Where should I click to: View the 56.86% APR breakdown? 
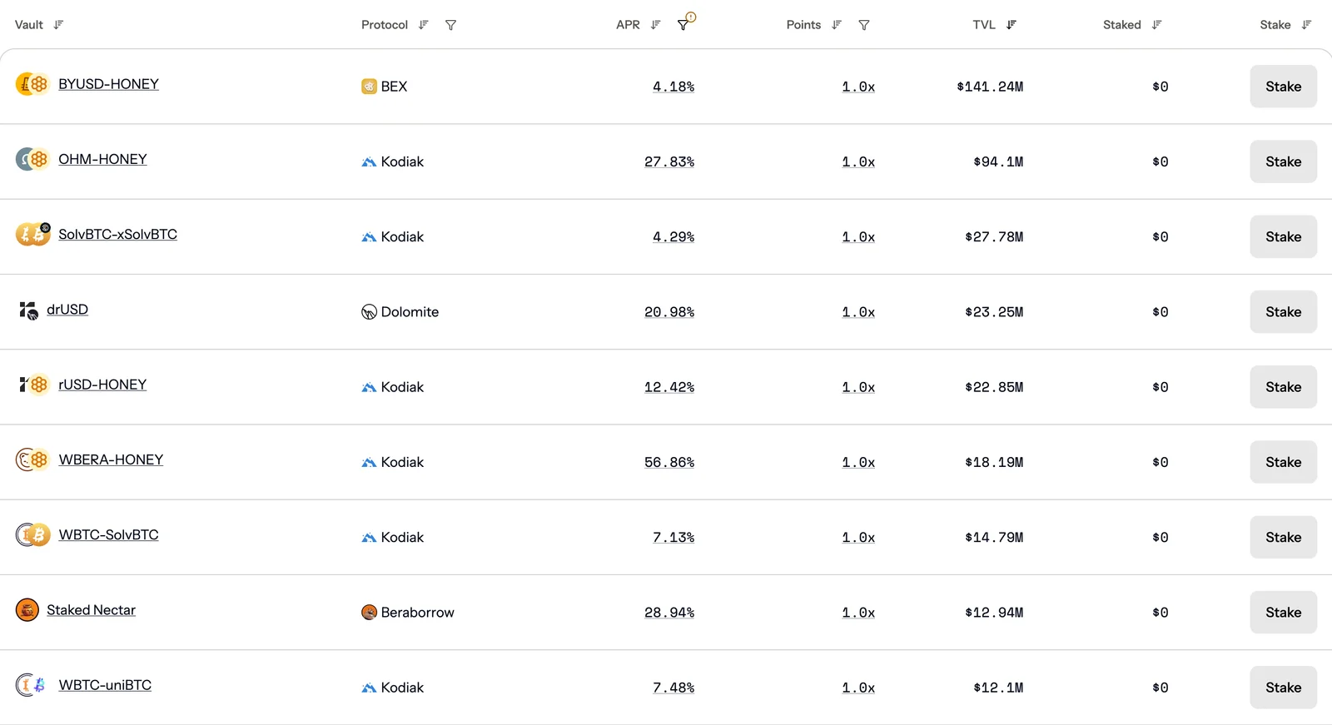click(669, 462)
